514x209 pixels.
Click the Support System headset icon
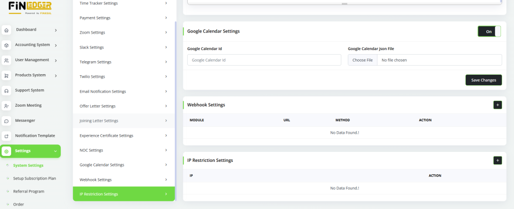point(7,91)
